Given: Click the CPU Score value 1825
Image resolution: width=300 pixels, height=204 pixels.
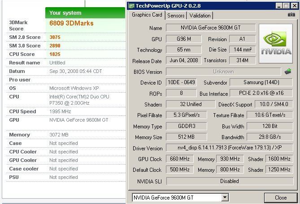Looking at the screenshot, I should [55, 54].
